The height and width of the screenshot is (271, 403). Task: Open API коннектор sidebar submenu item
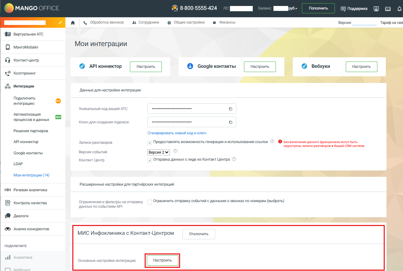coord(26,142)
